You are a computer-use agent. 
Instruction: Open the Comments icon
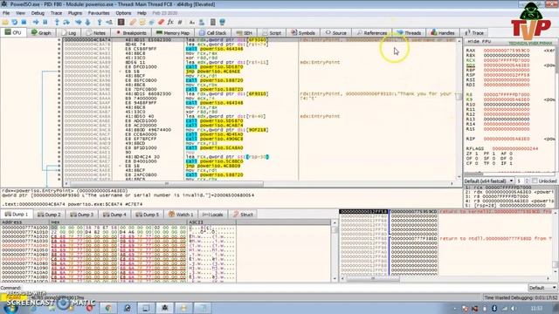tap(142, 22)
